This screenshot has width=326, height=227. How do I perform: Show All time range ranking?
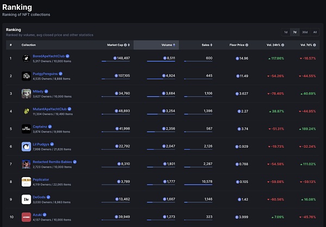[315, 32]
